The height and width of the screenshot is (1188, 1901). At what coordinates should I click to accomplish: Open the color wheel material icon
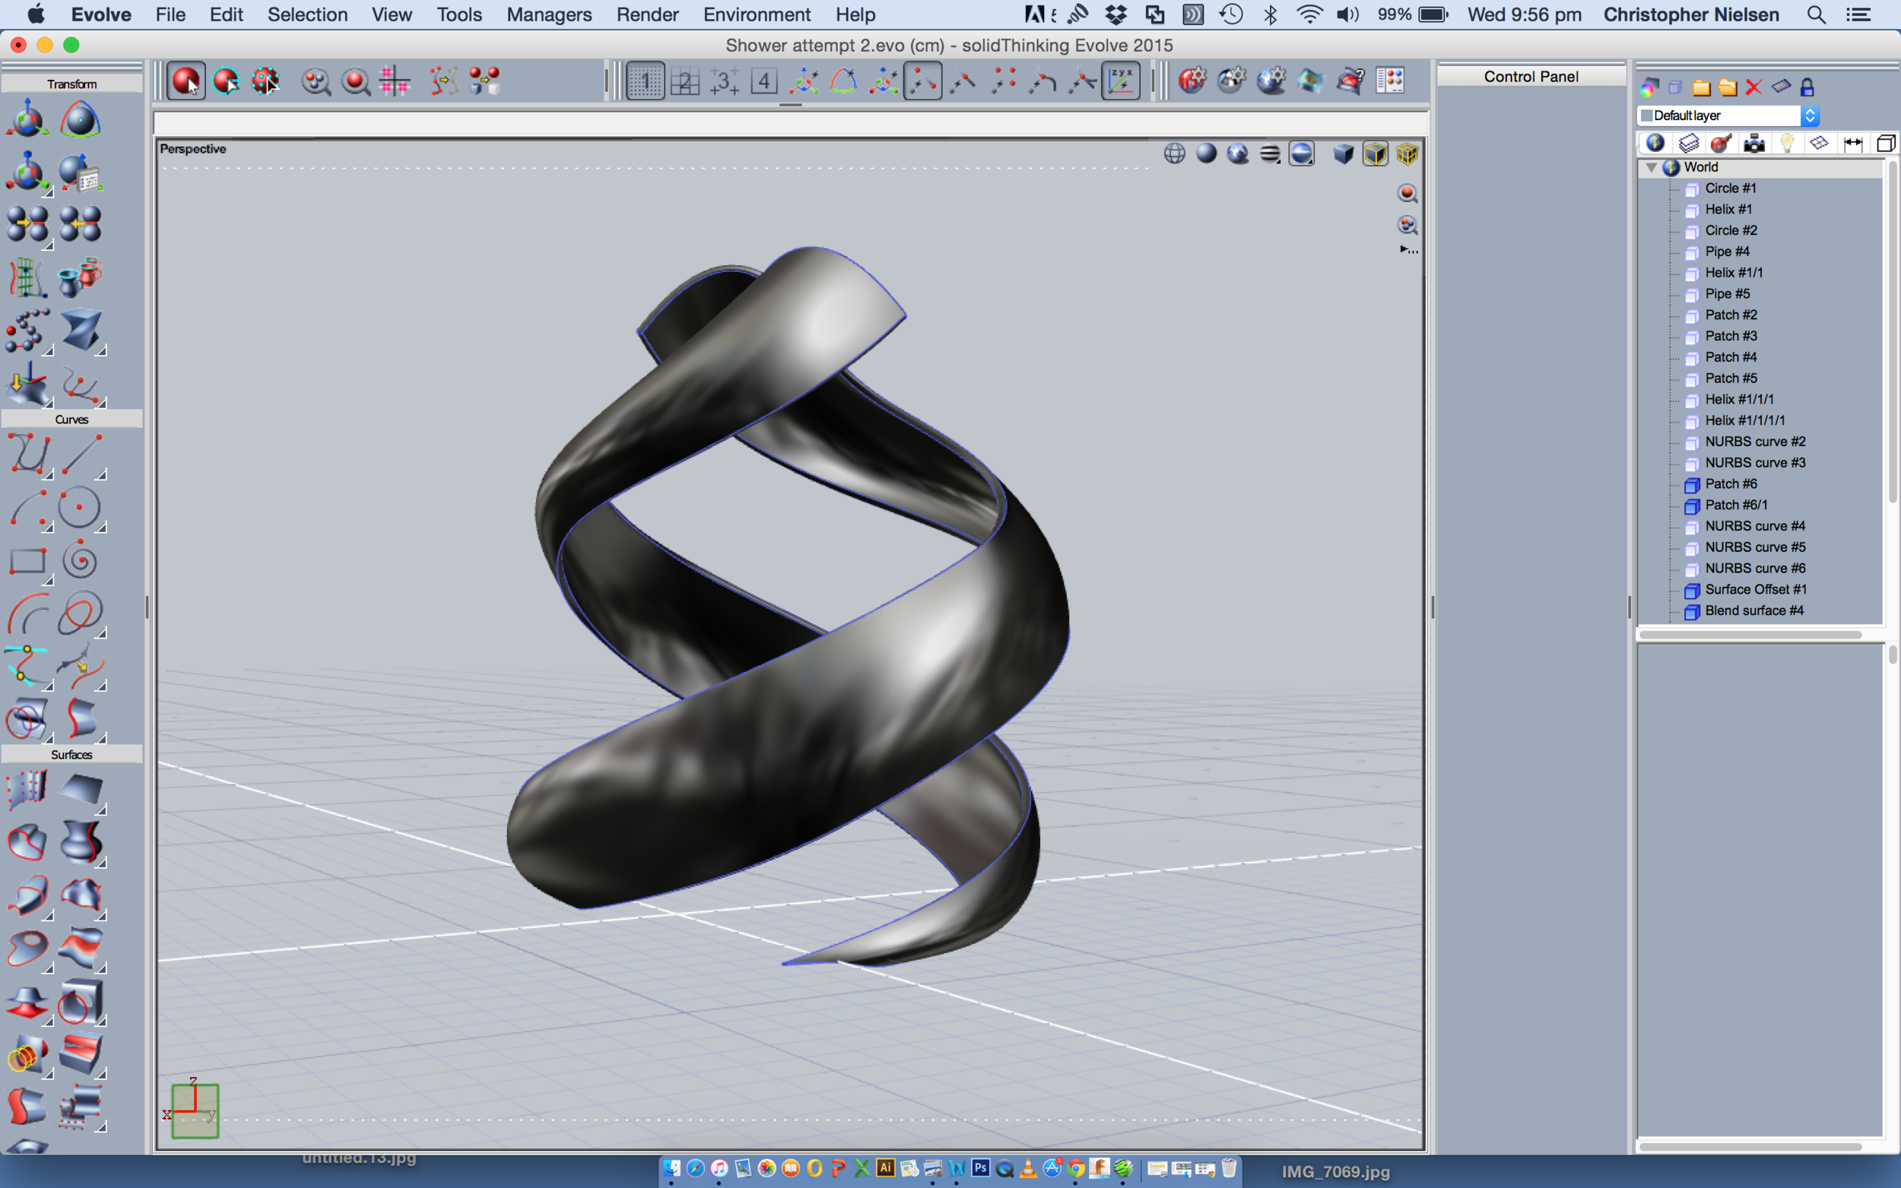pos(1649,87)
